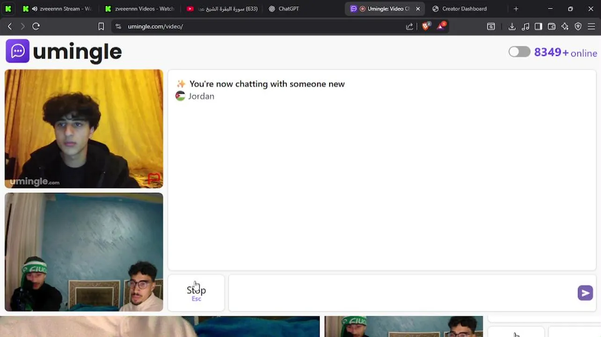This screenshot has width=601, height=337.
Task: Open Leo AI sparkle icon
Action: tap(565, 27)
